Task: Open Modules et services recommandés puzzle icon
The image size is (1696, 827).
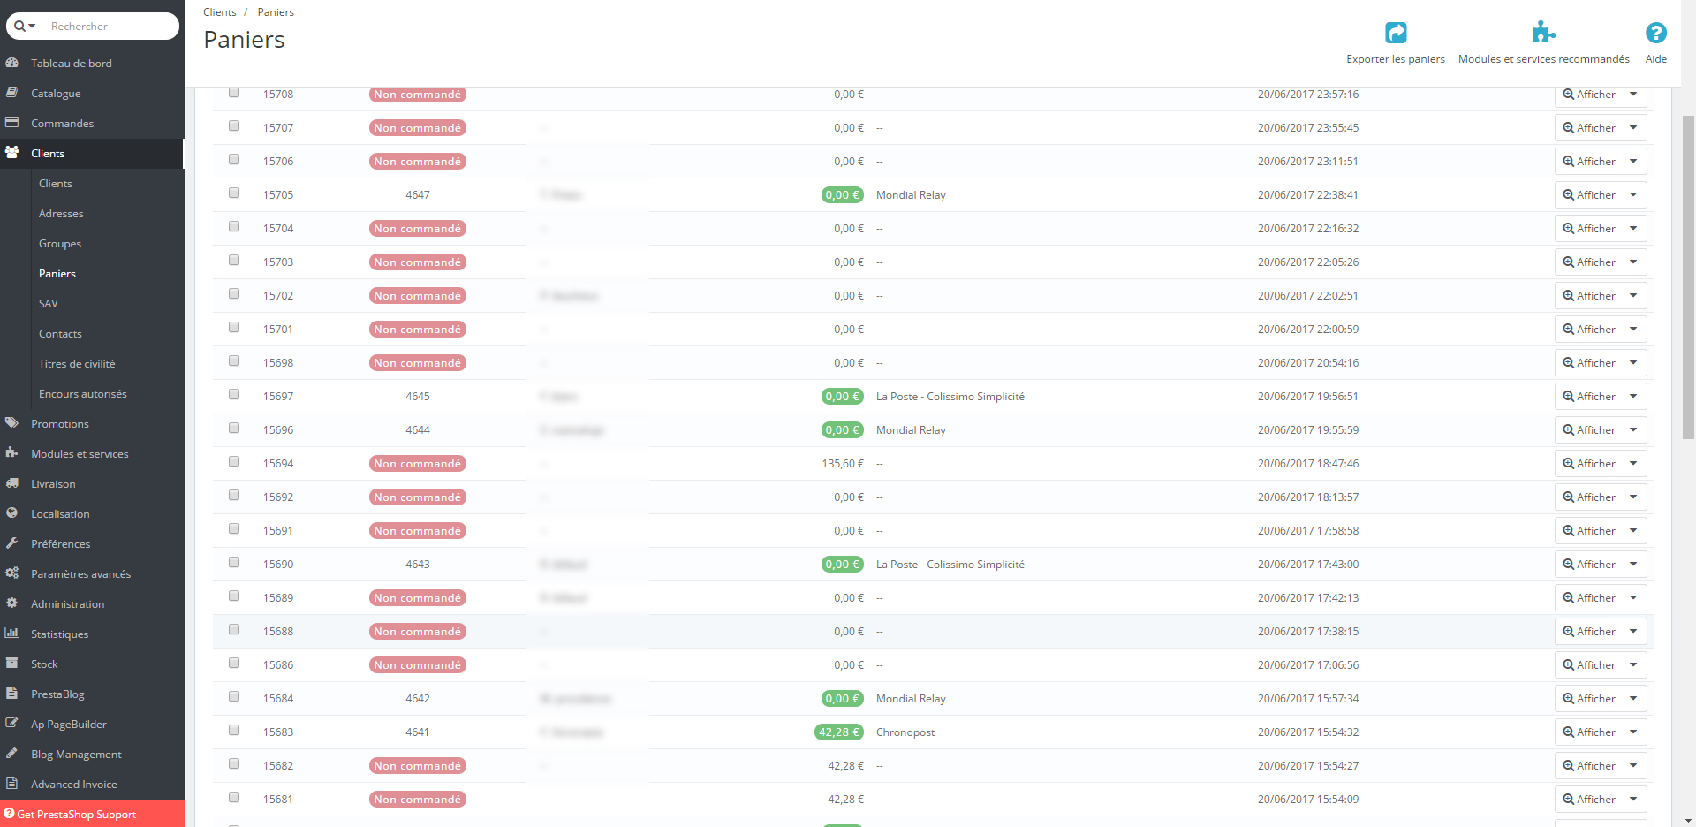Action: pos(1543,33)
